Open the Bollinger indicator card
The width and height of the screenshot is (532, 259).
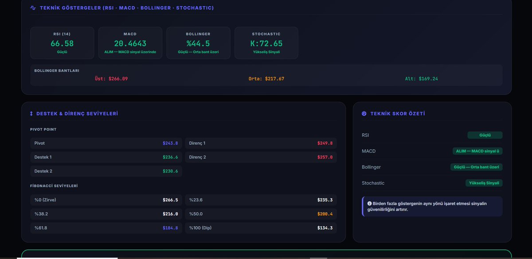198,43
